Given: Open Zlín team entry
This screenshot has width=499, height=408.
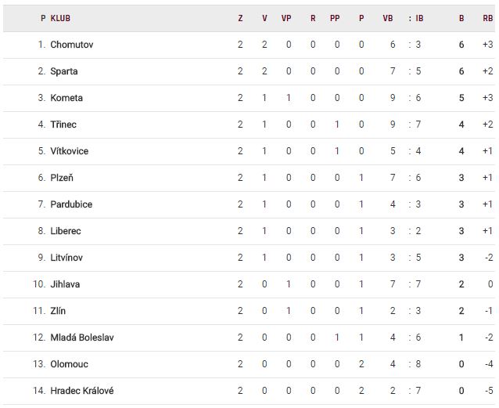Looking at the screenshot, I should [57, 311].
